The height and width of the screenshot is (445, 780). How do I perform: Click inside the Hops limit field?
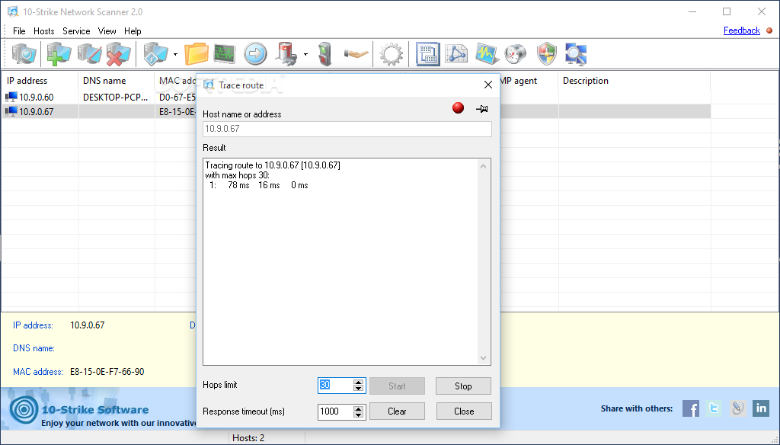335,386
